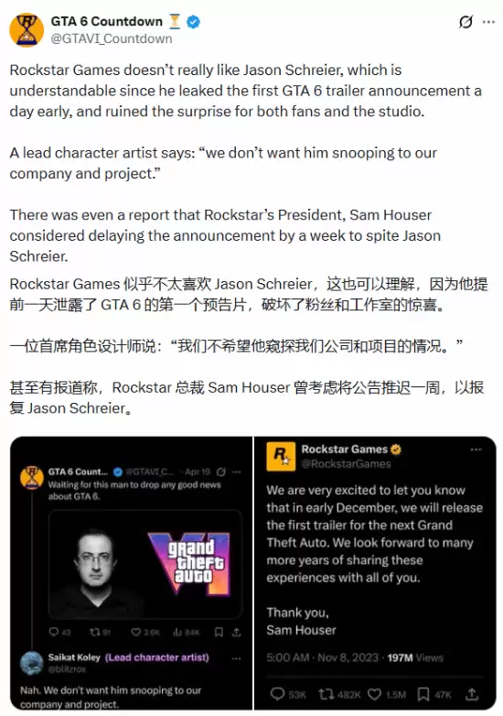Open the post's three-dot more menu

(x=488, y=21)
